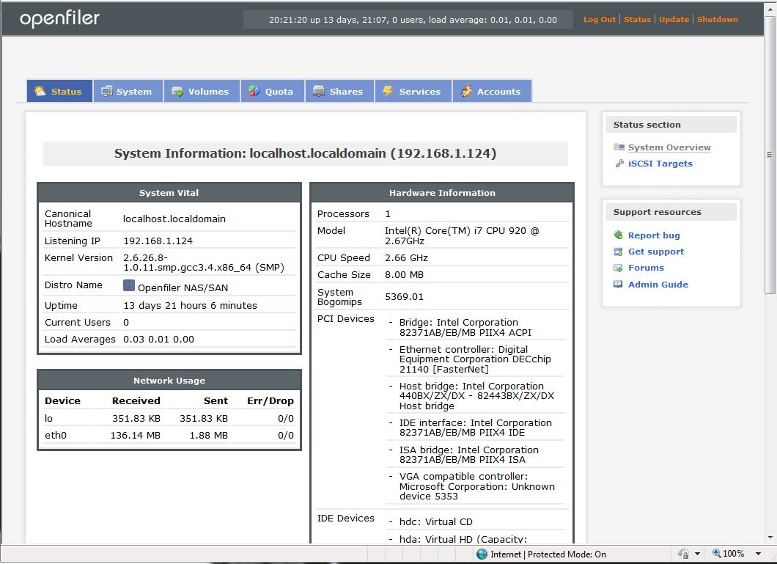The image size is (777, 564).
Task: Click the Internet zone globe icon
Action: pos(482,554)
